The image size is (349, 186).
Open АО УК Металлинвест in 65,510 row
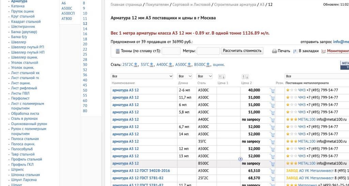click(316, 171)
